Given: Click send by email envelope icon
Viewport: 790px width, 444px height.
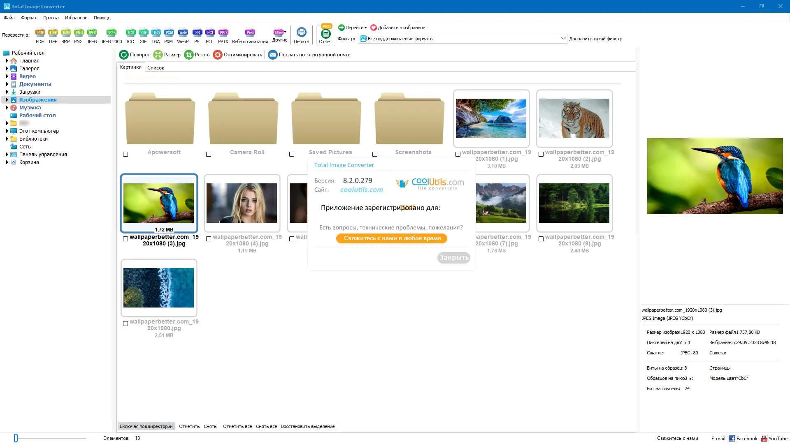Looking at the screenshot, I should pyautogui.click(x=272, y=55).
